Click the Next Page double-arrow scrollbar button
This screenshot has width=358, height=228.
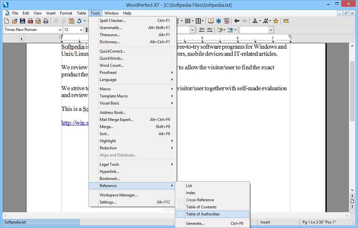click(352, 206)
